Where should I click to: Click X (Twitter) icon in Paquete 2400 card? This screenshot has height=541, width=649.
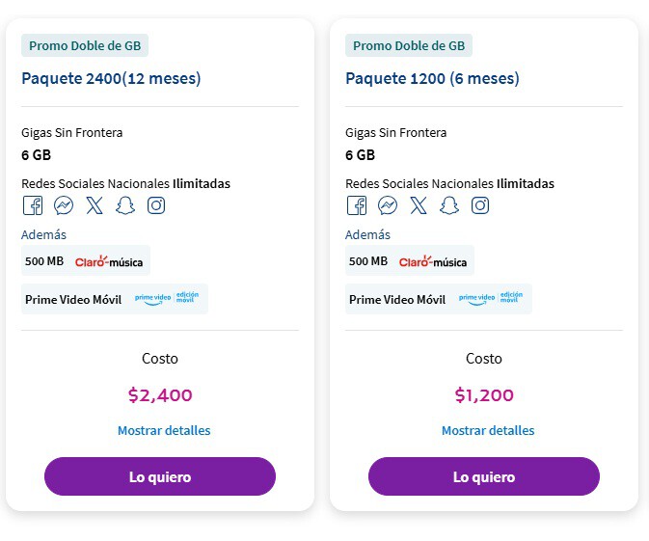94,205
